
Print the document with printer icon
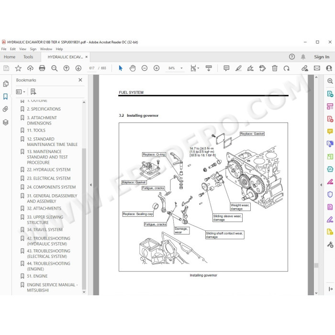coord(42,68)
